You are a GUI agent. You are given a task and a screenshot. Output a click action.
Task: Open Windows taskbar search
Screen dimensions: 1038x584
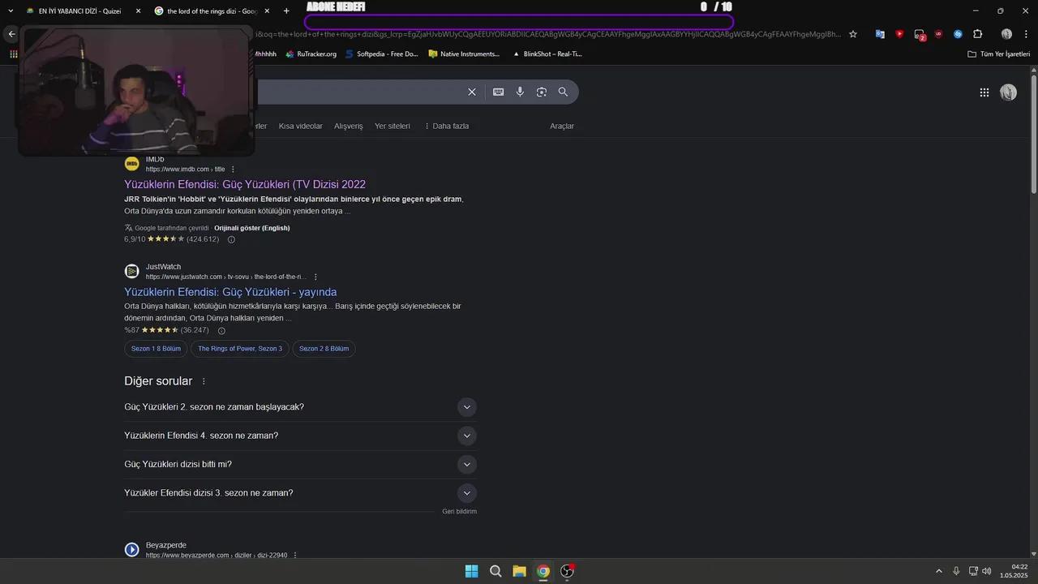495,571
